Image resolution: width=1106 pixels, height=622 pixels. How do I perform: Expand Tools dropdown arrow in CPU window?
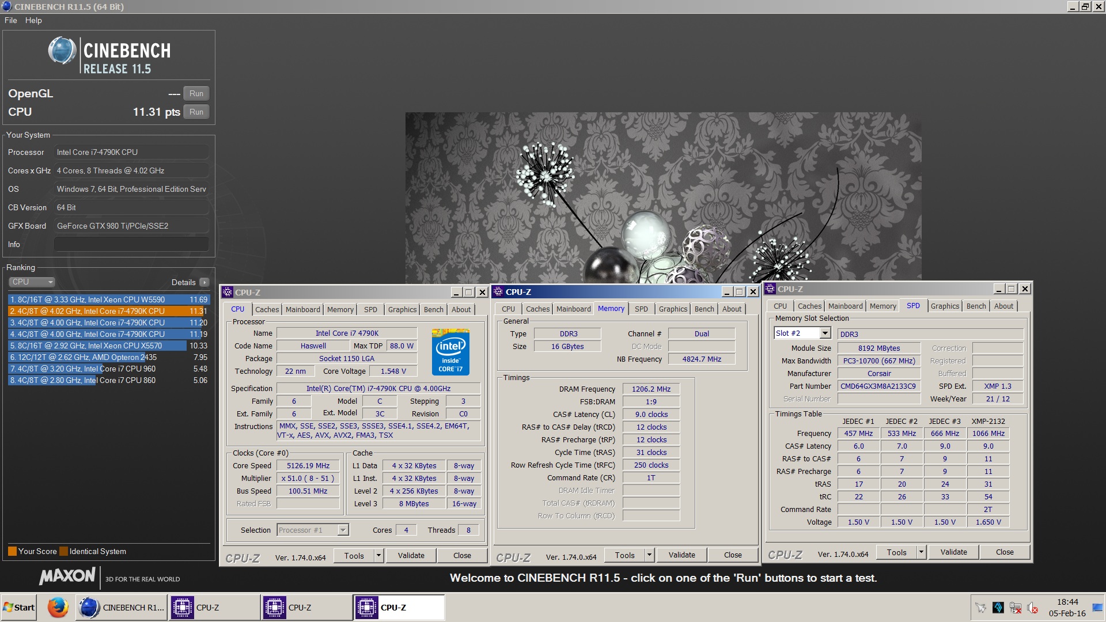tap(378, 556)
